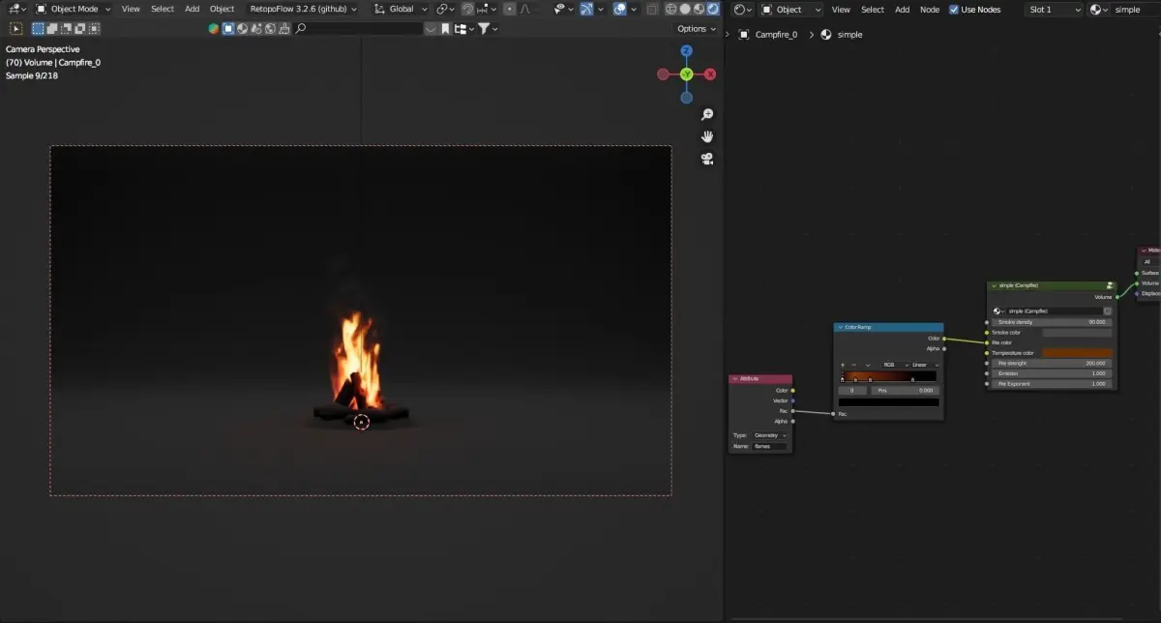This screenshot has height=623, width=1161.
Task: Toggle camera view icon in viewport
Action: coord(707,159)
